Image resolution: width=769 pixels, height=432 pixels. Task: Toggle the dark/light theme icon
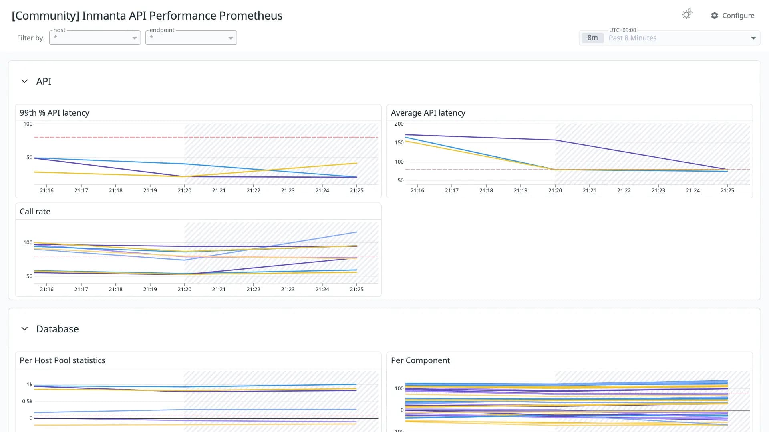tap(687, 14)
